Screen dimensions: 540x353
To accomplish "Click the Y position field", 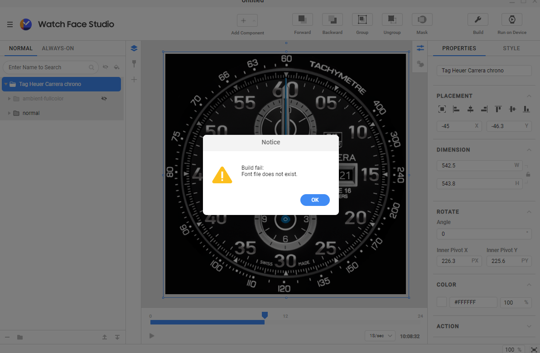I will pyautogui.click(x=509, y=126).
